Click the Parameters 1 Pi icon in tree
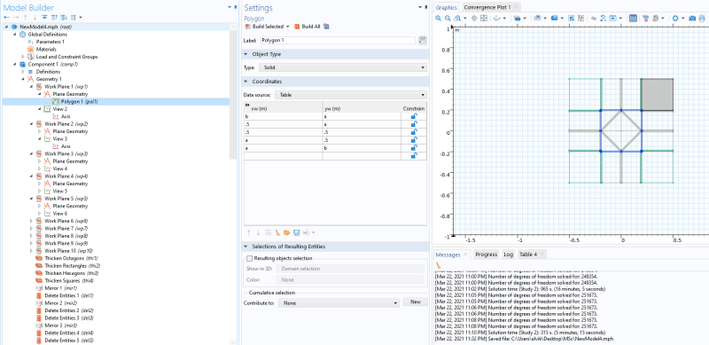The width and height of the screenshot is (709, 345). coord(31,42)
